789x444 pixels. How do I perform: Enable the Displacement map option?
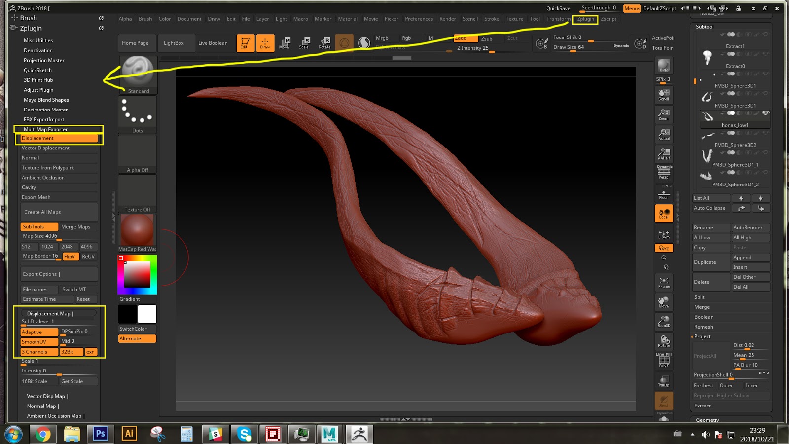tap(59, 138)
